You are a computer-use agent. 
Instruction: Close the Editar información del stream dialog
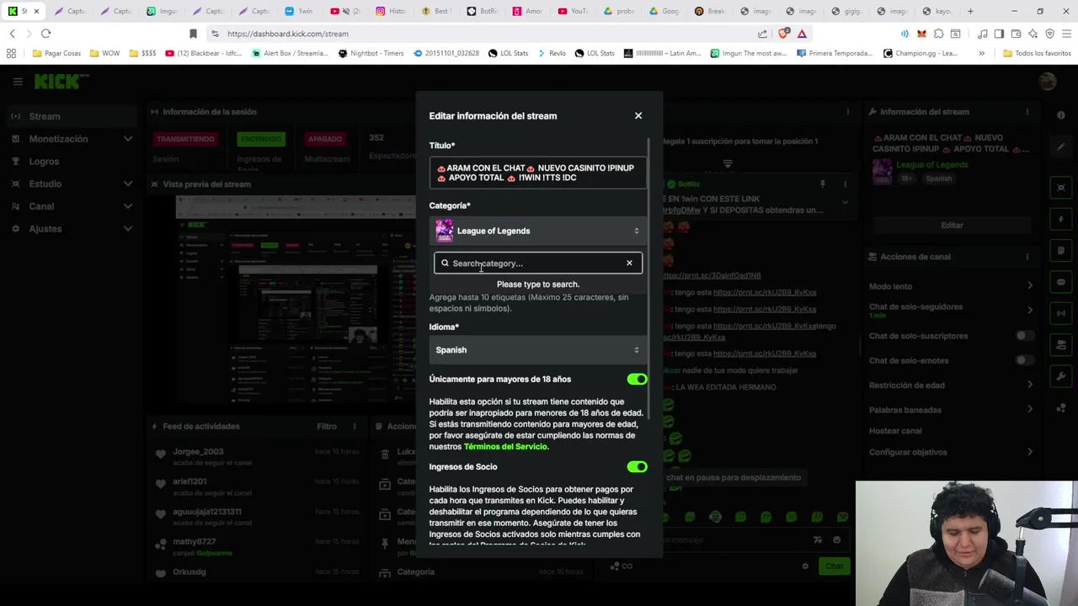(x=638, y=115)
